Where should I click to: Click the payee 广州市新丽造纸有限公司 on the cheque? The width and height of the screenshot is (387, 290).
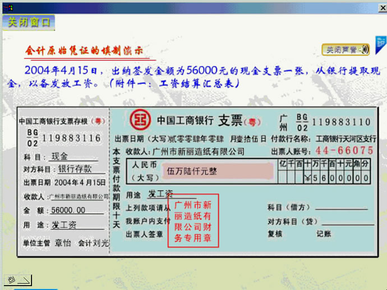(x=199, y=152)
